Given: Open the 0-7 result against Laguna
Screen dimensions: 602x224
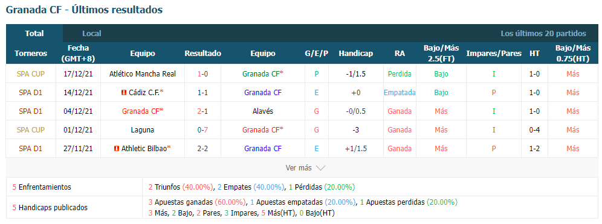Looking at the screenshot, I should [x=202, y=130].
